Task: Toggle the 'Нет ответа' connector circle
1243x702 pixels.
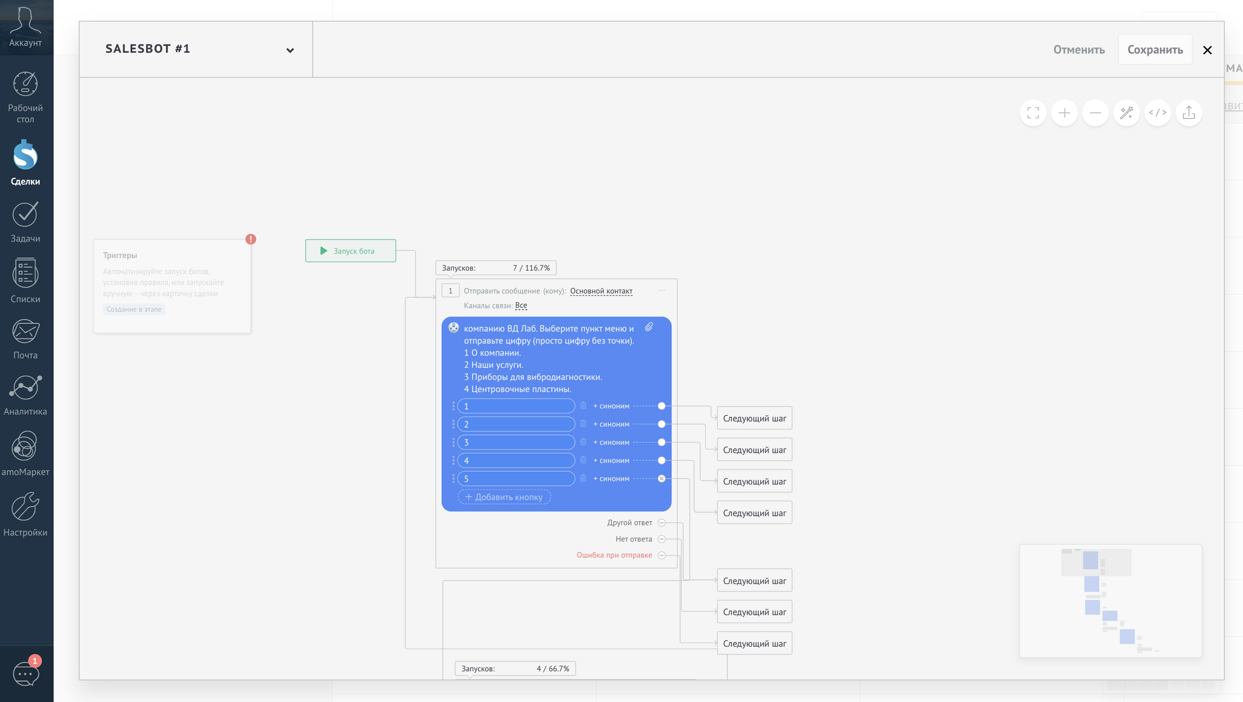Action: [x=662, y=539]
